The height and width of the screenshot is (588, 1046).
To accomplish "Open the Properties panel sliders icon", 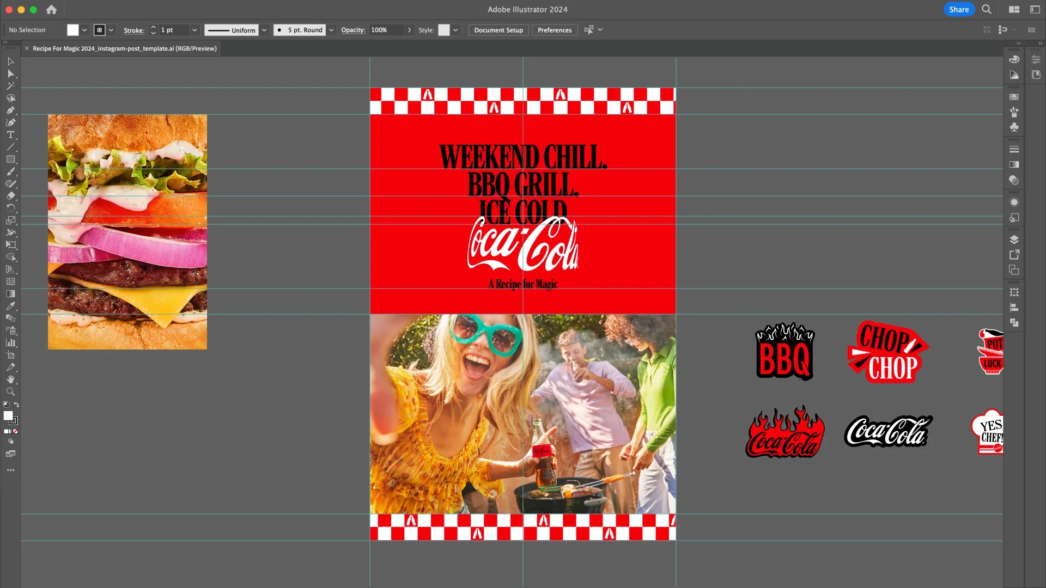I will (x=1036, y=59).
